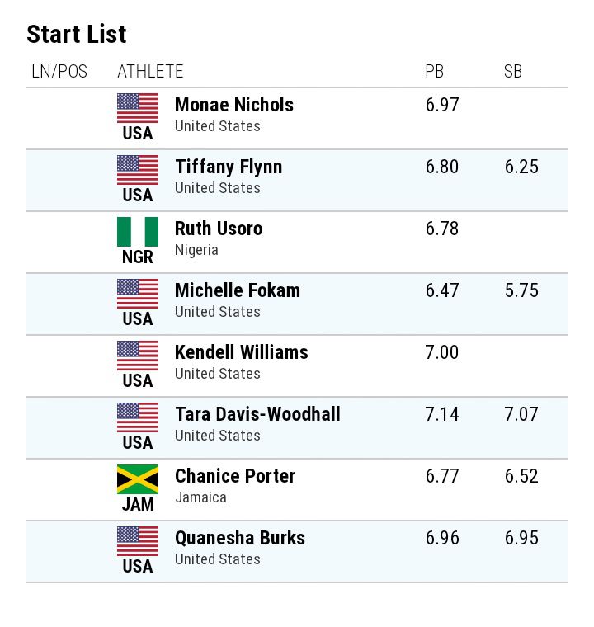Open Tiffany Flynn athlete name link
The image size is (594, 627).
[x=229, y=167]
